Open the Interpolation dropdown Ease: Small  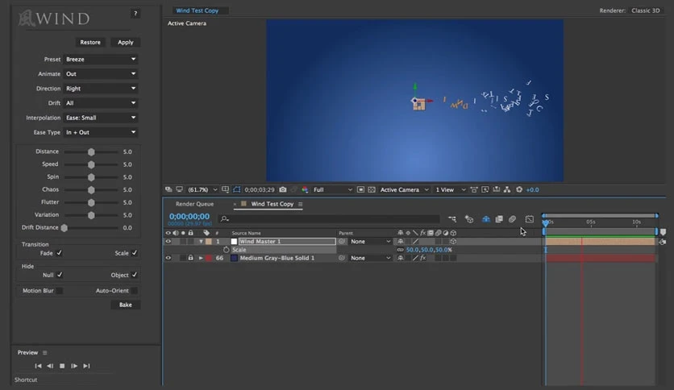(x=101, y=118)
